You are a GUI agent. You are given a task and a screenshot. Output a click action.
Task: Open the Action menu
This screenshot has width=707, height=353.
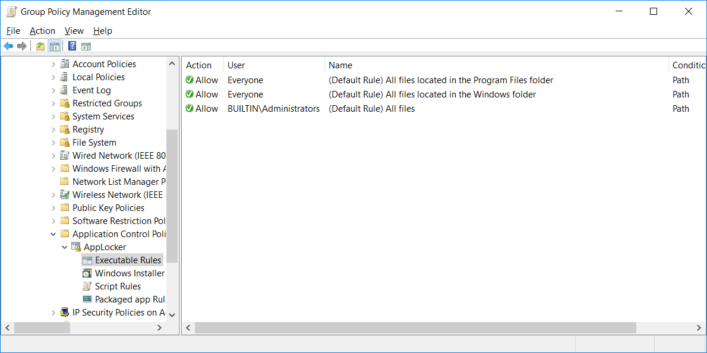point(42,31)
